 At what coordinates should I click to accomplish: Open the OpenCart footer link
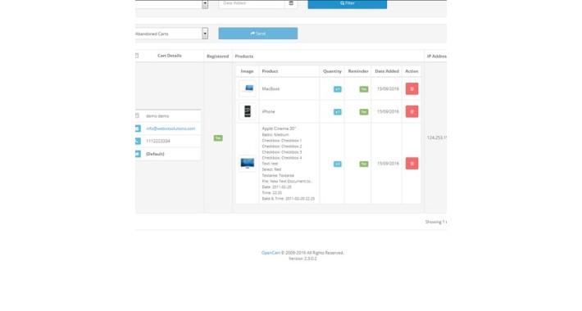[271, 253]
